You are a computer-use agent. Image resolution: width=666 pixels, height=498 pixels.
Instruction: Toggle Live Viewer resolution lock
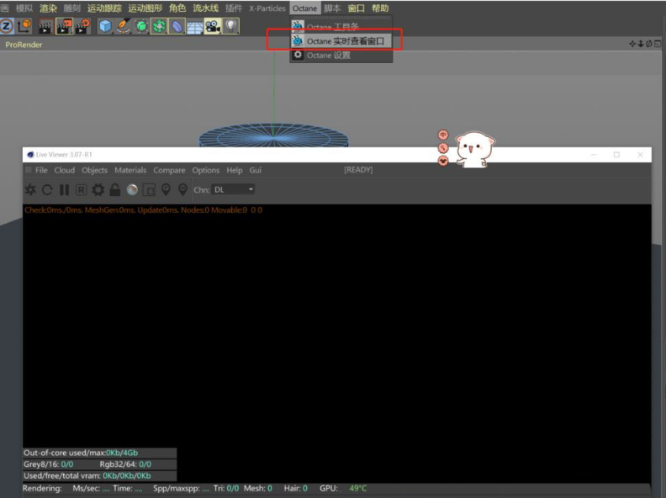(x=115, y=189)
